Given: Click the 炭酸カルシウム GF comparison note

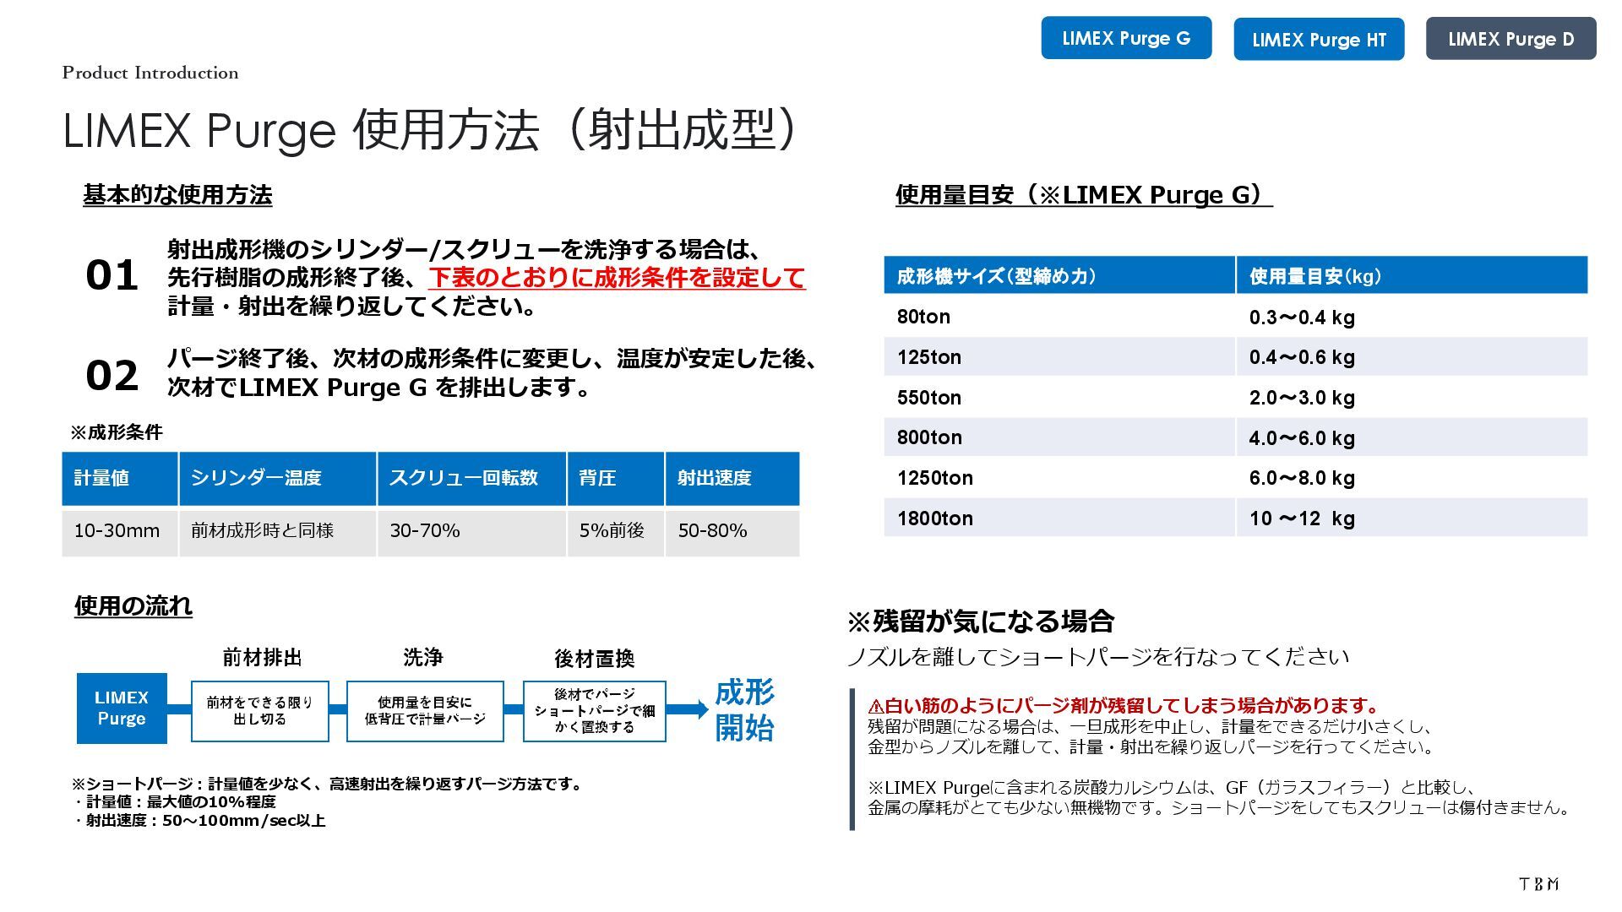Looking at the screenshot, I should 1220,798.
